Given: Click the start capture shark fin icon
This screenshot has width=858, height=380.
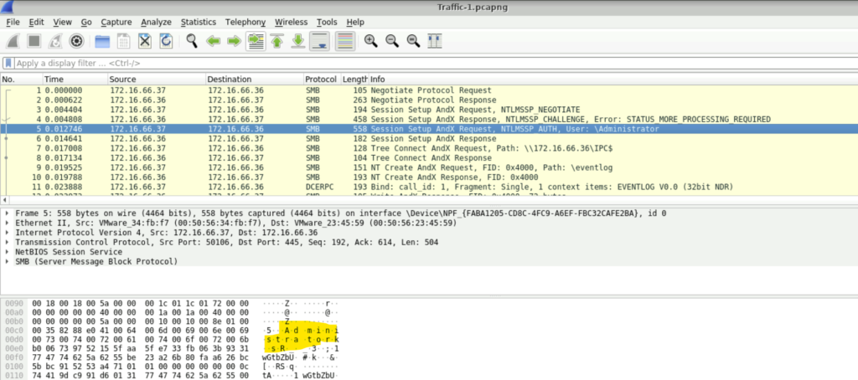Looking at the screenshot, I should pyautogui.click(x=13, y=41).
